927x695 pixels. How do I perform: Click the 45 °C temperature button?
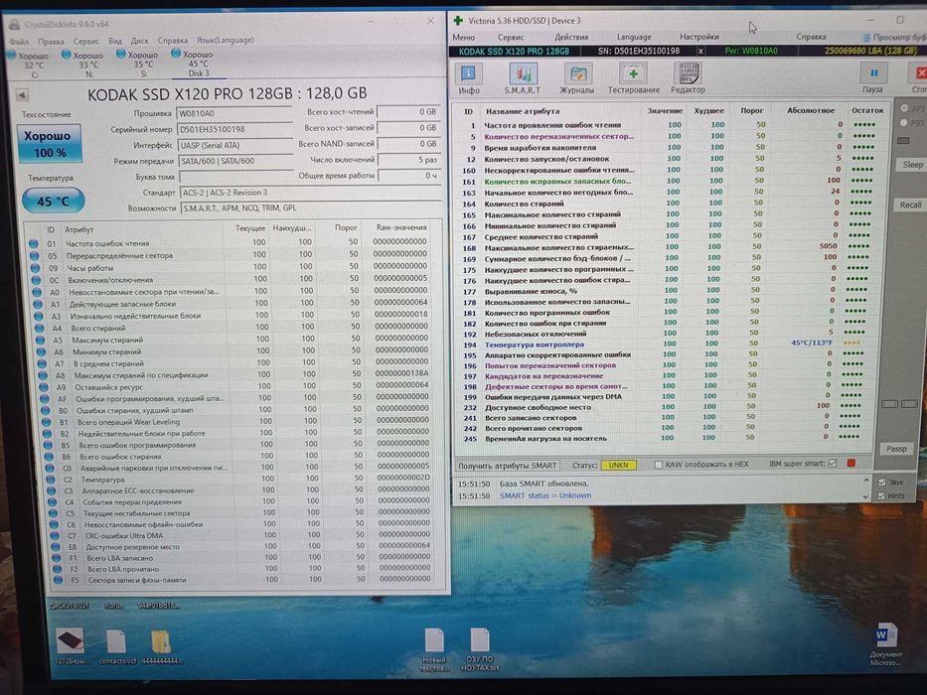[x=54, y=201]
